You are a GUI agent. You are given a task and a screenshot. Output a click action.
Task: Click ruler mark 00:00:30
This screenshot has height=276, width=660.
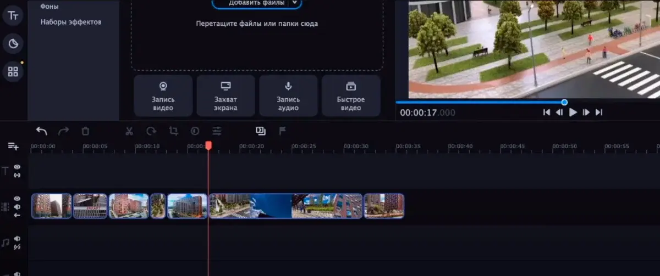coord(356,147)
